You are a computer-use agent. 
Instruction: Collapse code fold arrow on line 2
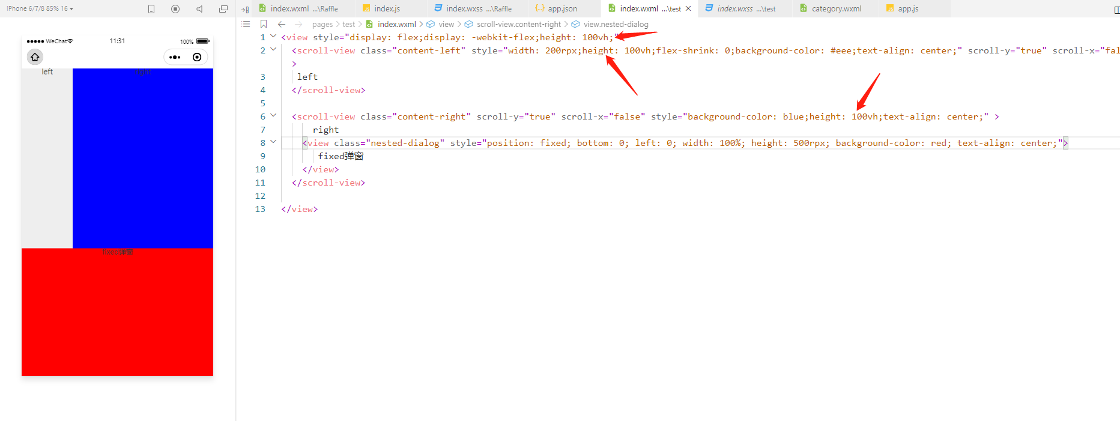(273, 49)
